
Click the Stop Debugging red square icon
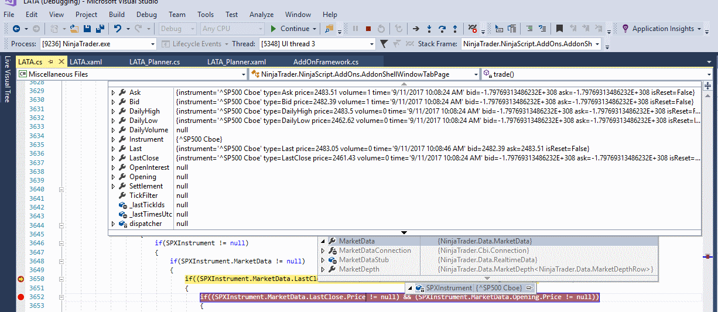pyautogui.click(x=368, y=29)
